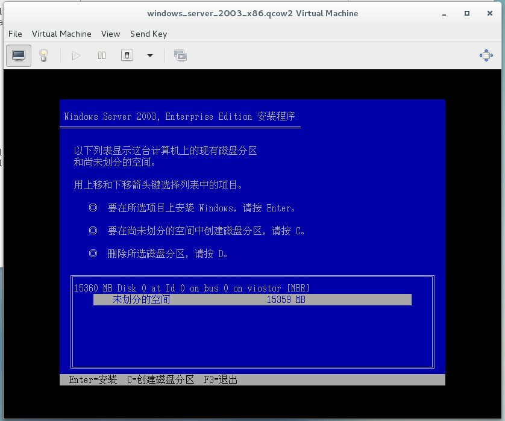Viewport: 505px width, 421px height.
Task: Switch to fullscreen view icon
Action: [486, 55]
